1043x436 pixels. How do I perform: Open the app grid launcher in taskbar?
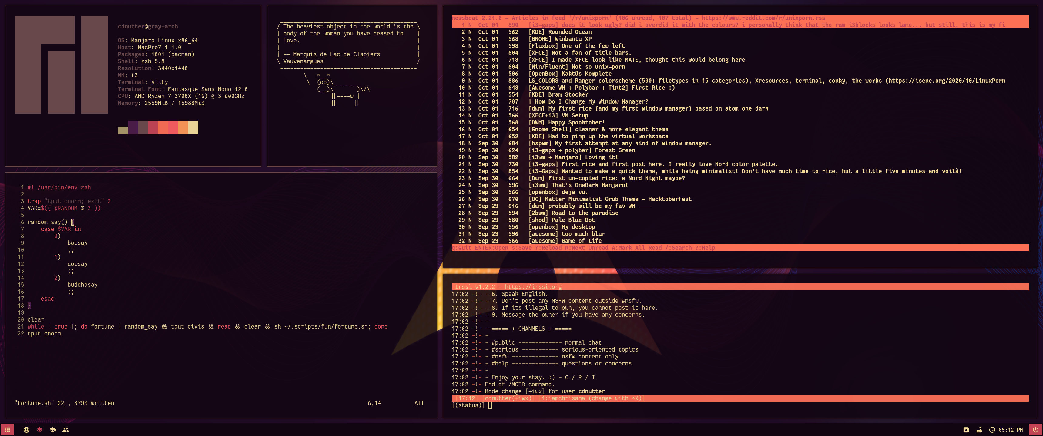7,430
